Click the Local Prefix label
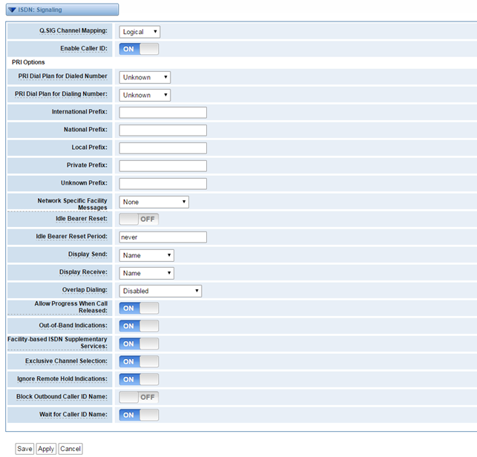The width and height of the screenshot is (477, 457). pos(90,147)
